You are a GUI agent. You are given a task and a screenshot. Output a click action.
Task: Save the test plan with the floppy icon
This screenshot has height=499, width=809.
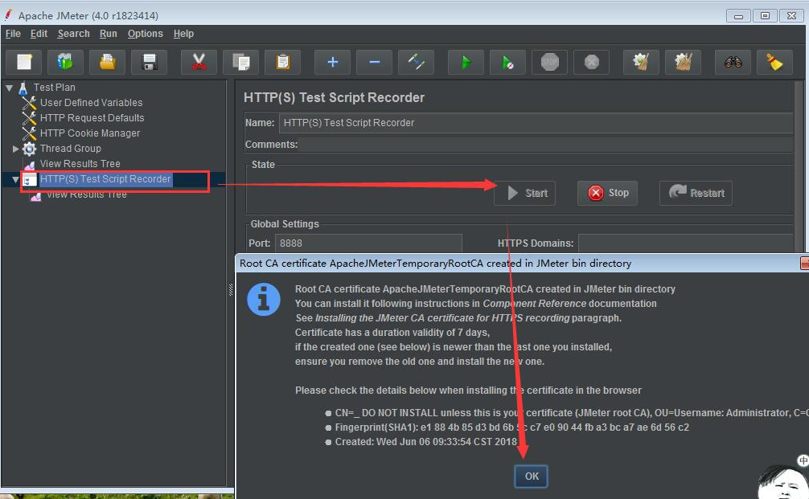[x=149, y=63]
